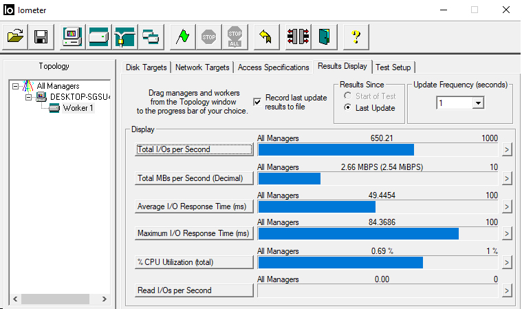The width and height of the screenshot is (522, 309).
Task: Close the Iometer window
Action: (x=506, y=10)
